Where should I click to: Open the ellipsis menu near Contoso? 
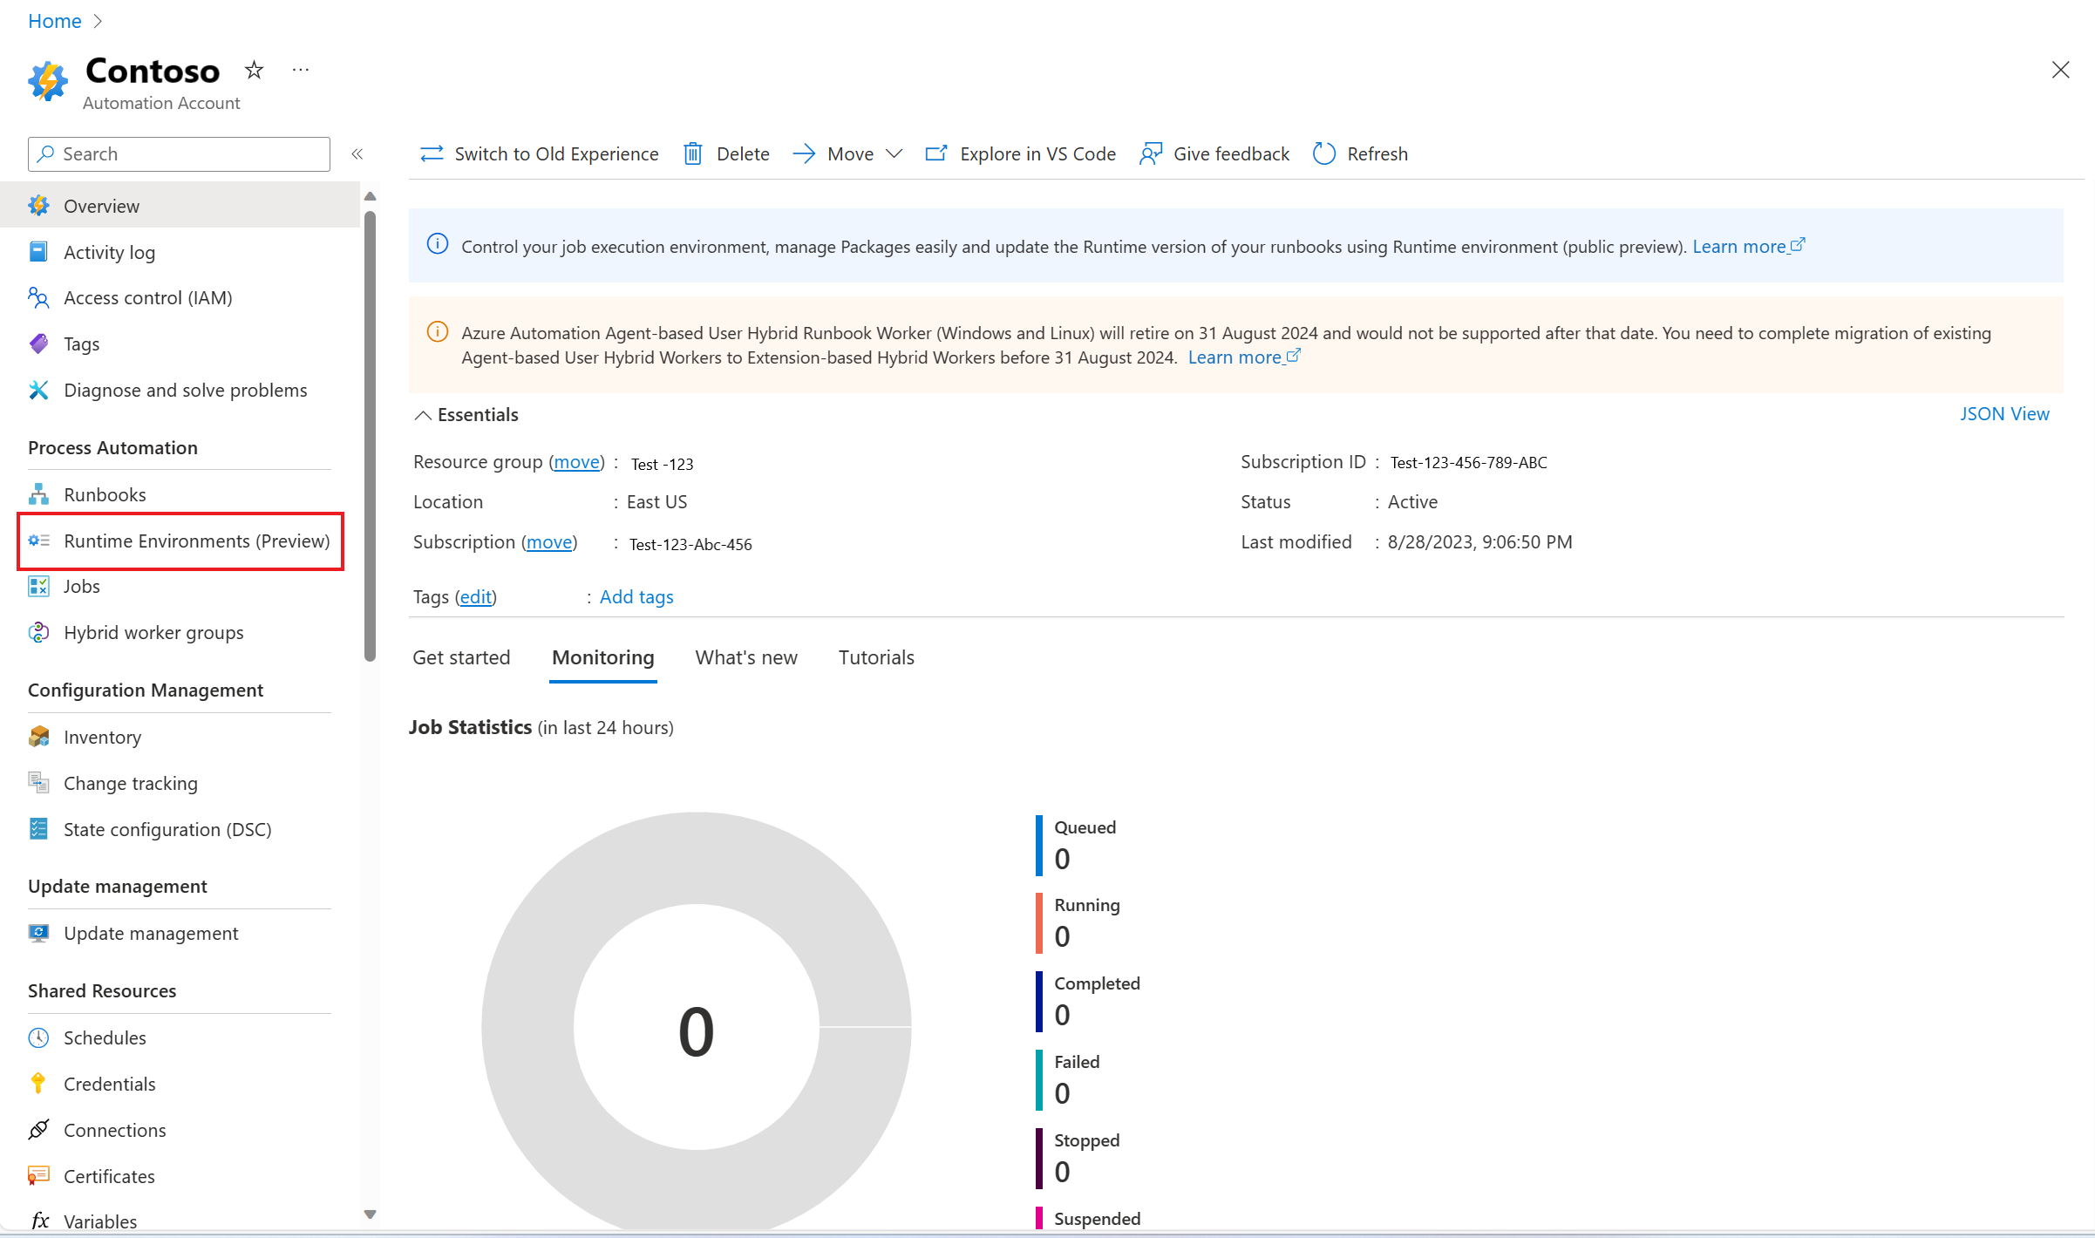pyautogui.click(x=301, y=70)
